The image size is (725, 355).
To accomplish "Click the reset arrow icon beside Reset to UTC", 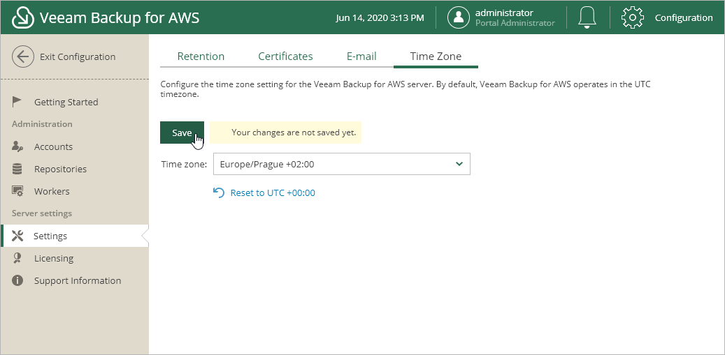I will 218,192.
